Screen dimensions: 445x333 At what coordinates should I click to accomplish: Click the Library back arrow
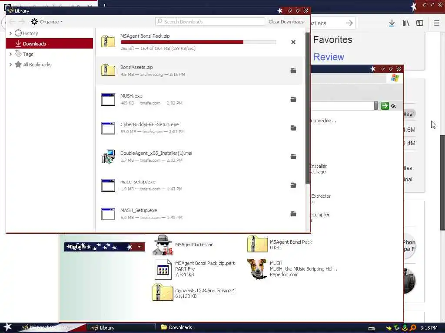(x=12, y=22)
